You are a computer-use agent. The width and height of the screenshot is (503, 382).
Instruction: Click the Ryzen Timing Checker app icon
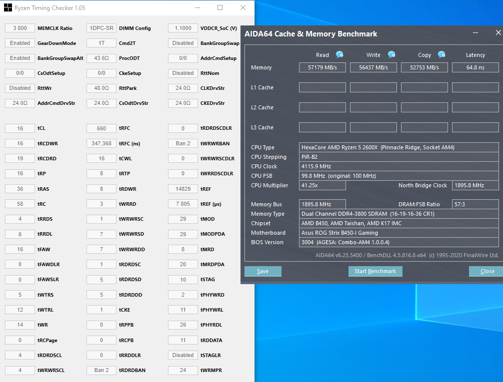[x=8, y=7]
